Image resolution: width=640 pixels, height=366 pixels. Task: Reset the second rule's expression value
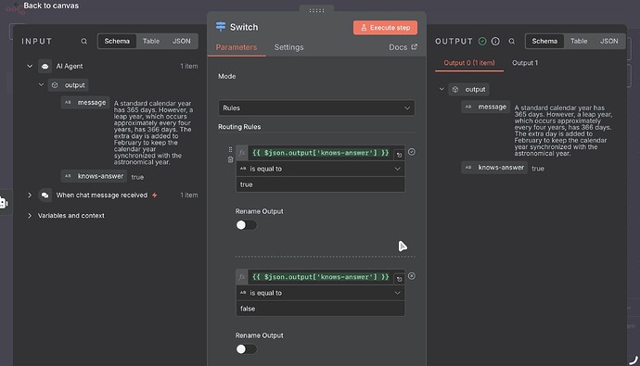pyautogui.click(x=399, y=279)
